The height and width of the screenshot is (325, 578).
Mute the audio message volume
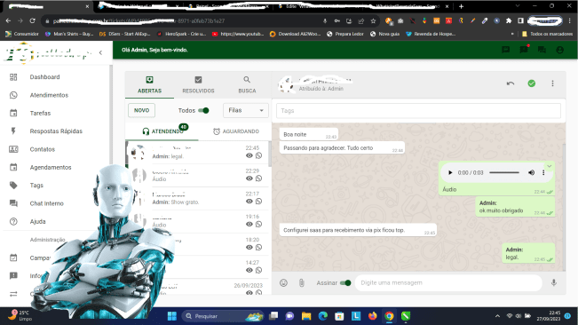point(531,172)
